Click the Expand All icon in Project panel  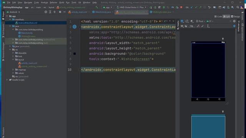50,12
